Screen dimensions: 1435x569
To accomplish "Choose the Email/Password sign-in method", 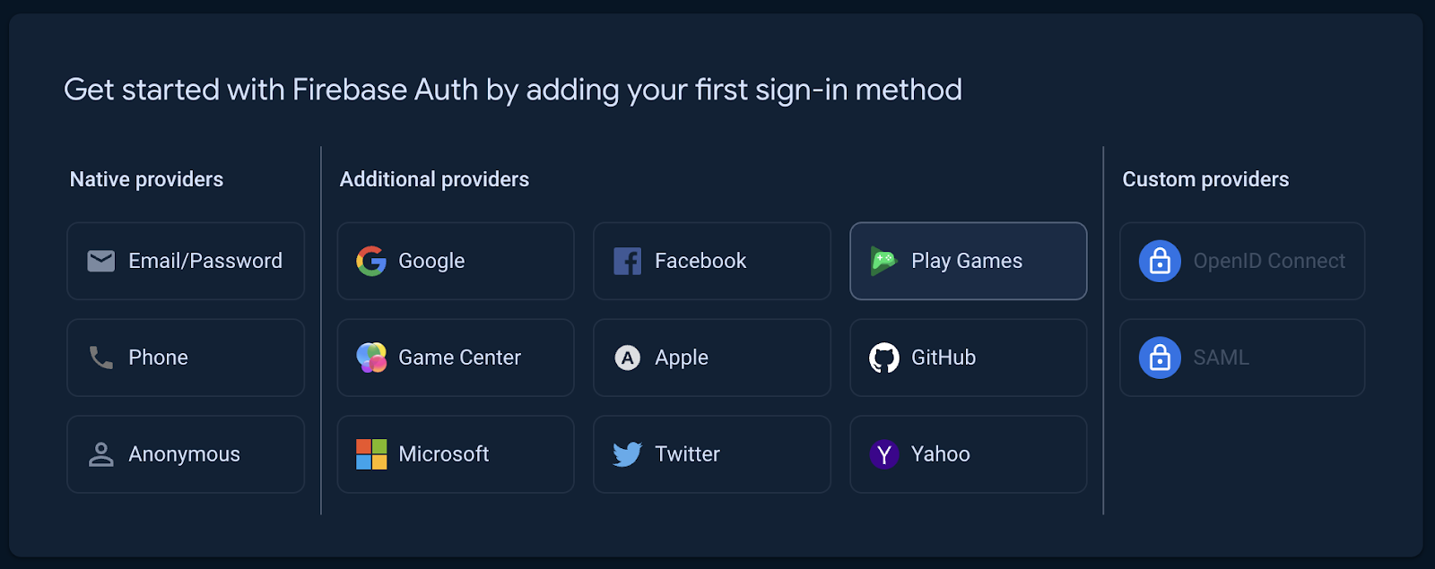I will tap(186, 261).
